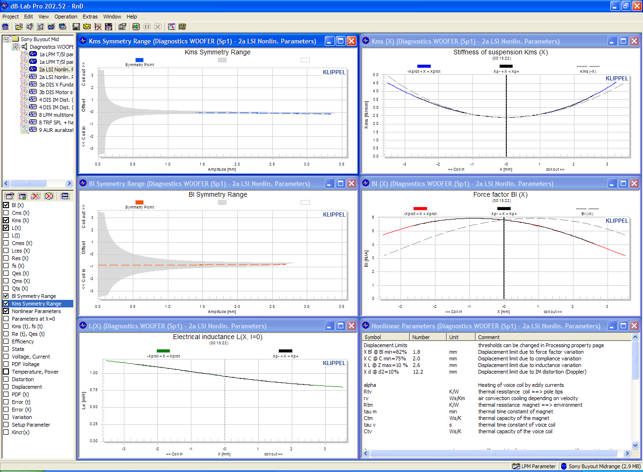
Task: Open the Help menu
Action: click(x=132, y=17)
